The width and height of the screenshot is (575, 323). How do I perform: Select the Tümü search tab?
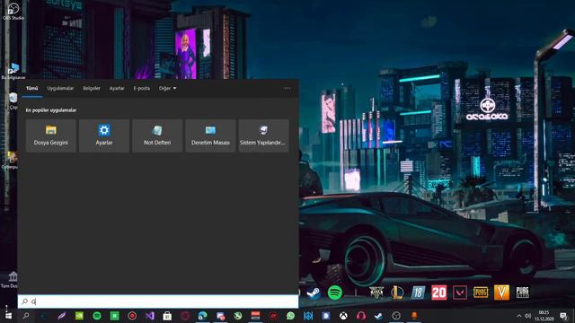32,88
